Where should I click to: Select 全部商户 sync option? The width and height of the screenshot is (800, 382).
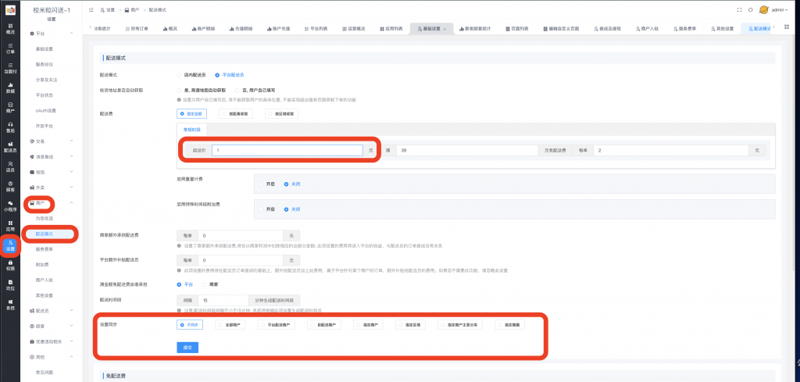[230, 324]
